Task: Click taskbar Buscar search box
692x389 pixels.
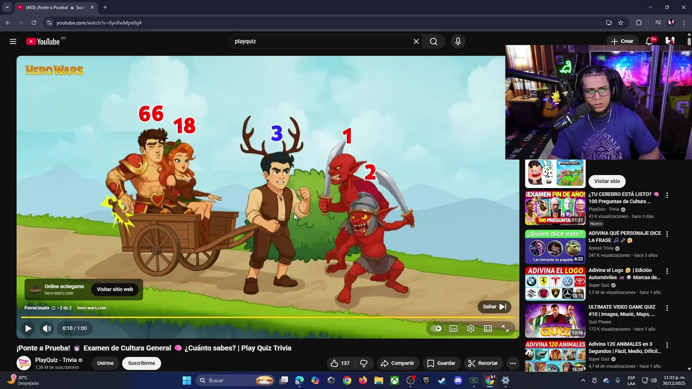Action: [236, 380]
